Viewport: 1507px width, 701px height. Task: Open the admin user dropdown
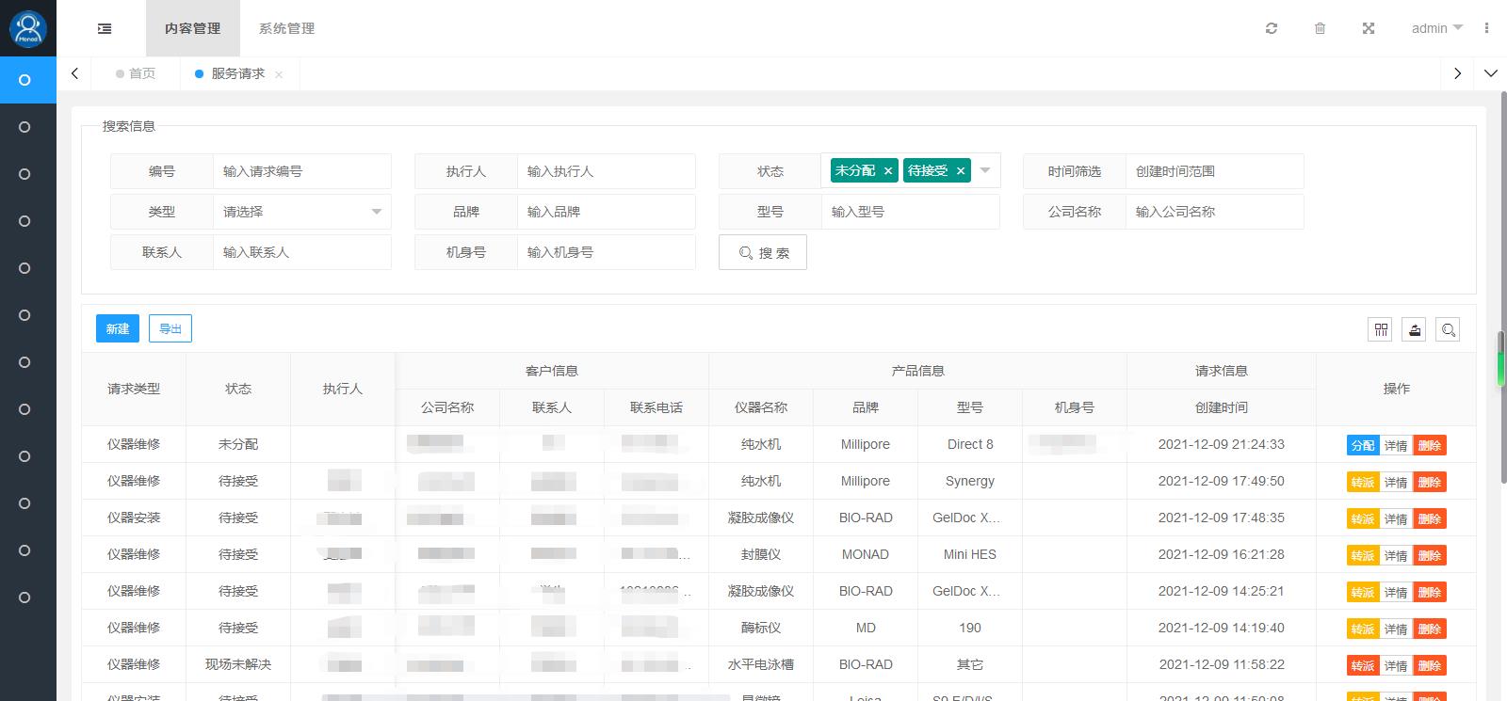[x=1436, y=28]
